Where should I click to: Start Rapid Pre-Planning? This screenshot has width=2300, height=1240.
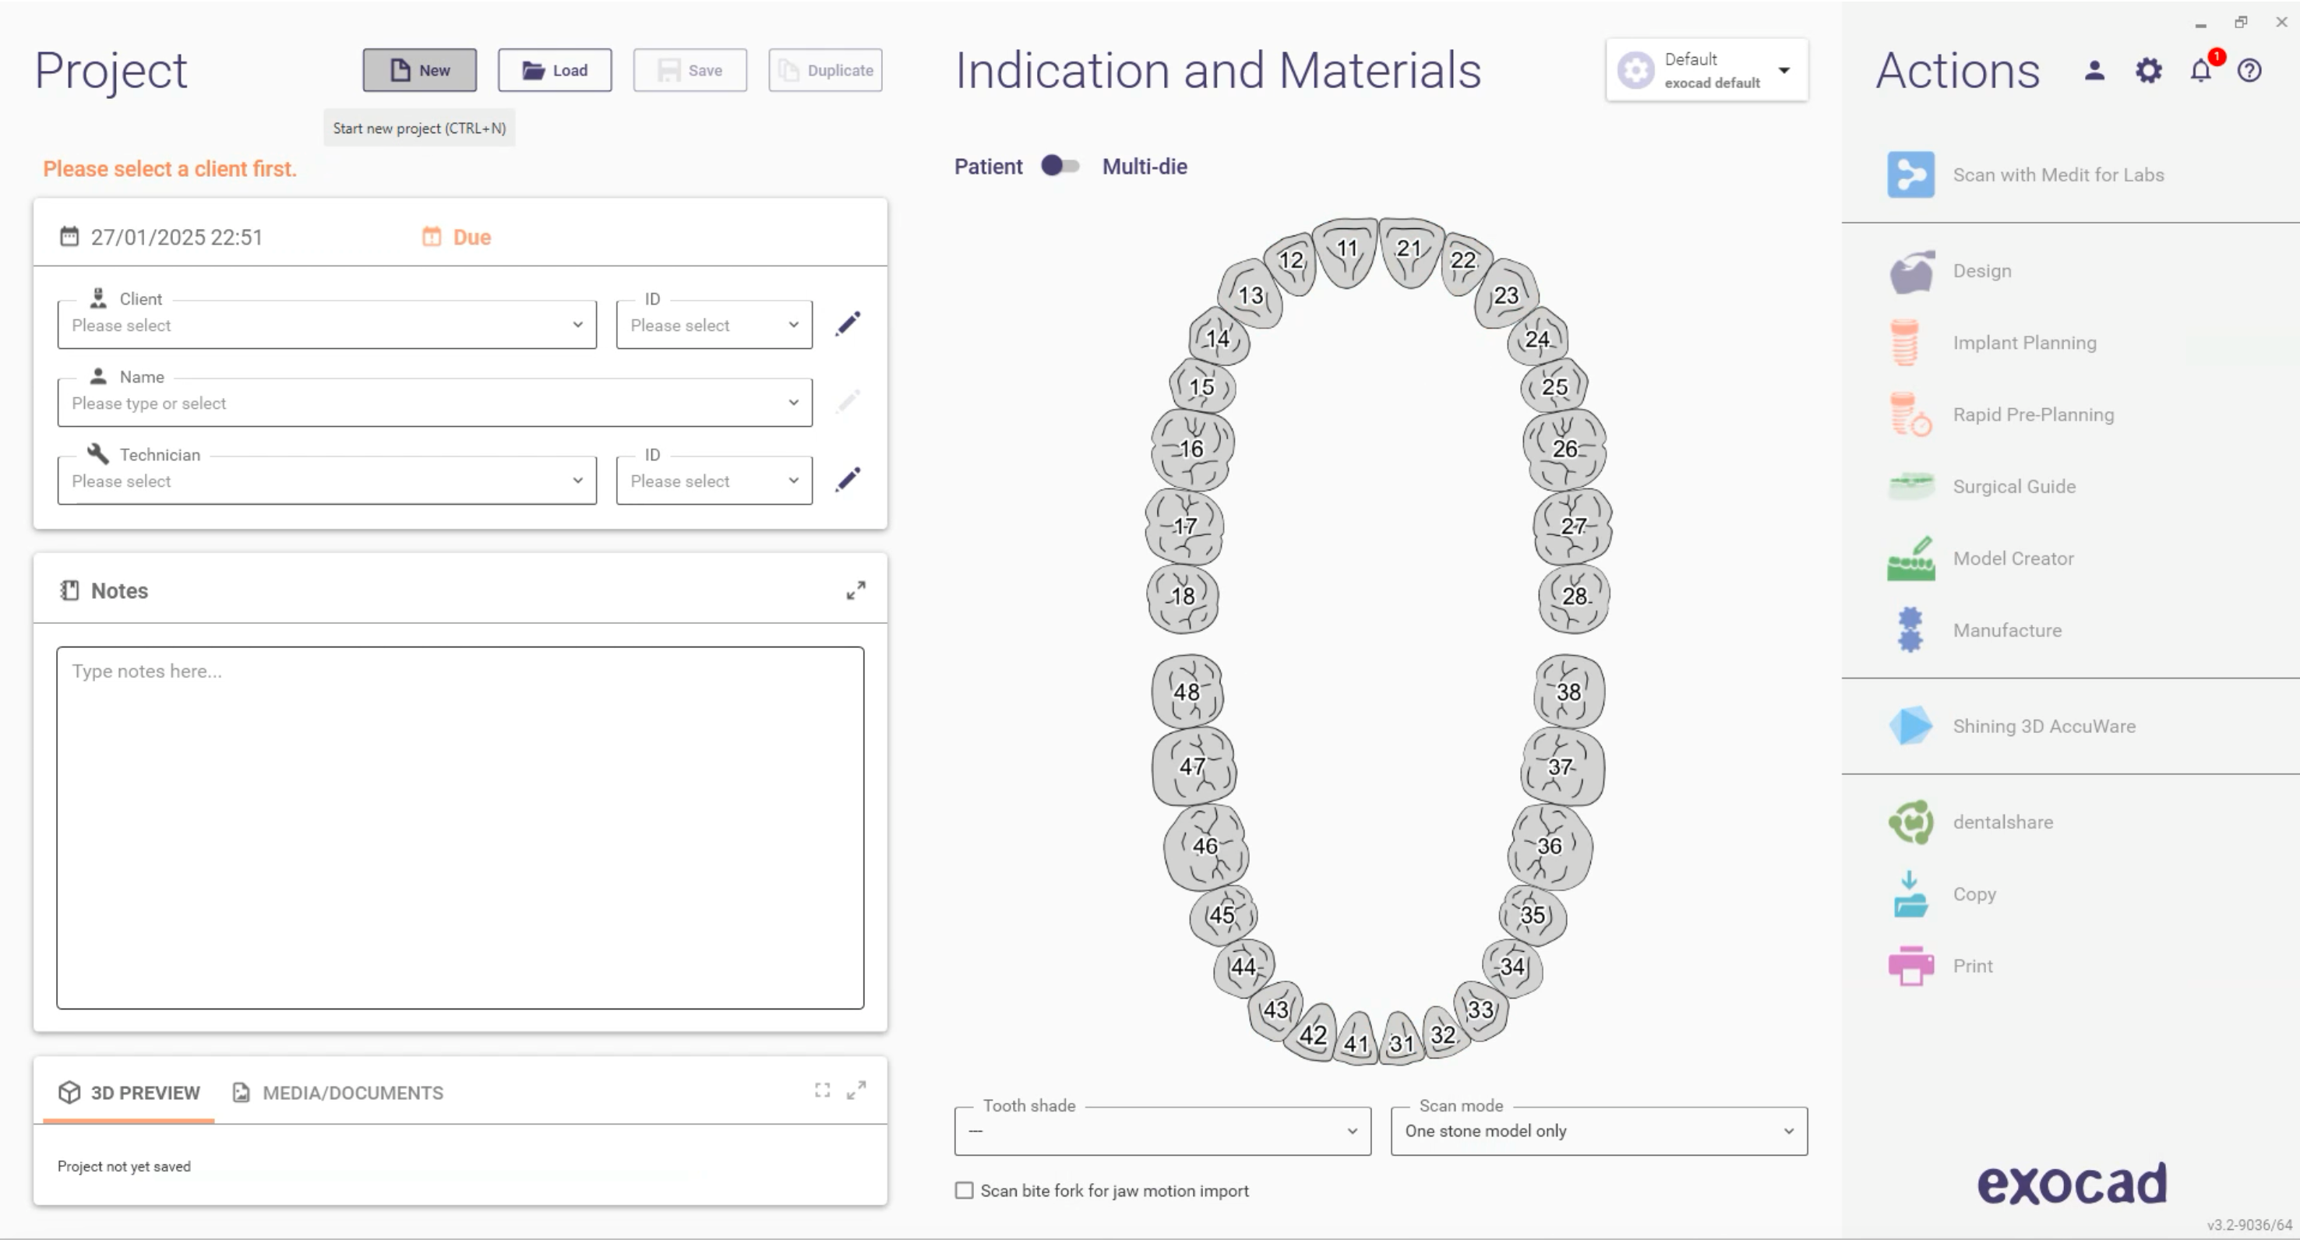2033,414
